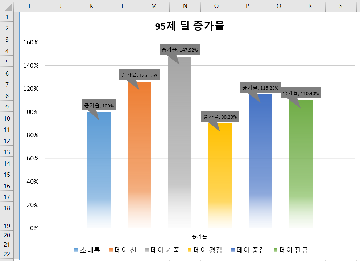
Task: Click the yellow 테이 경갑 legend swatch
Action: coord(190,250)
